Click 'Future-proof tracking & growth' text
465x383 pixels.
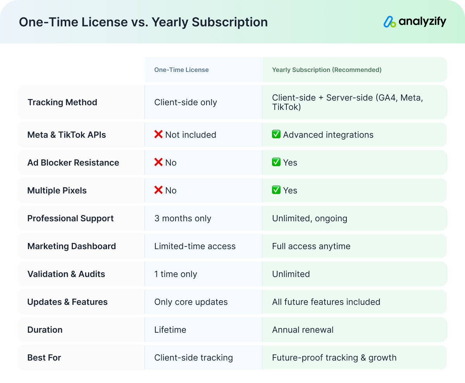click(334, 358)
